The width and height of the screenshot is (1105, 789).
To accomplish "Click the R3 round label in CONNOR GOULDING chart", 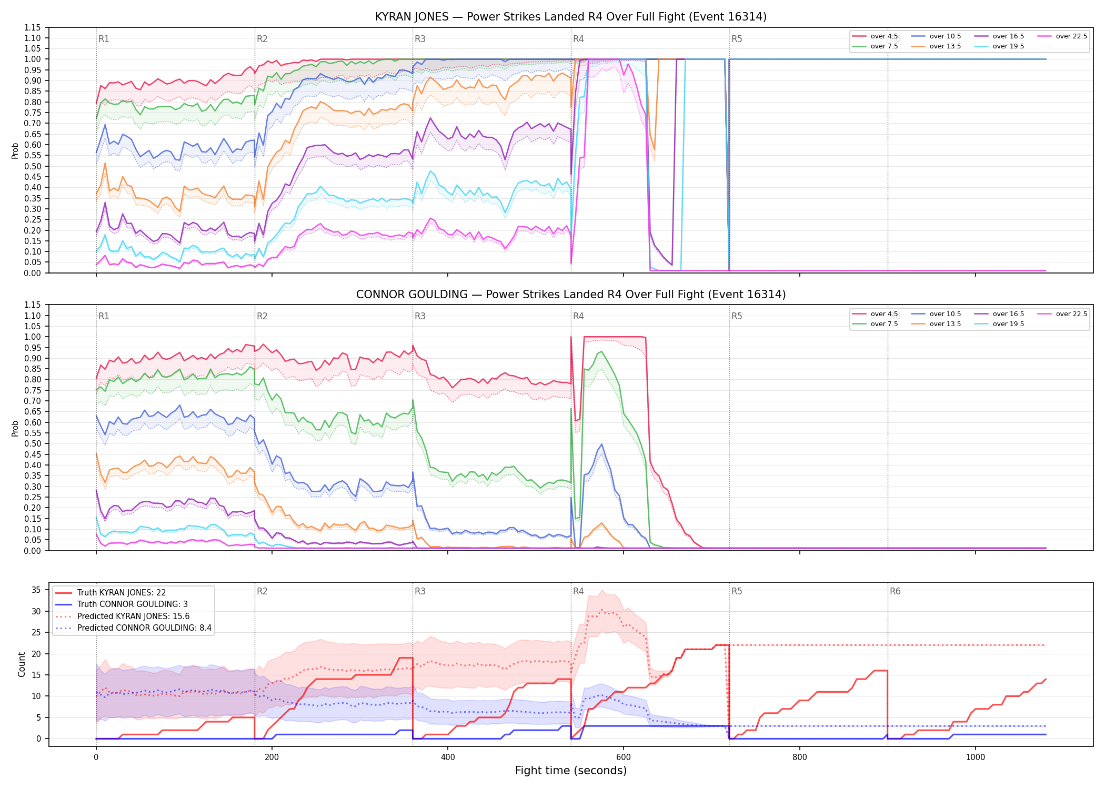I will [420, 316].
